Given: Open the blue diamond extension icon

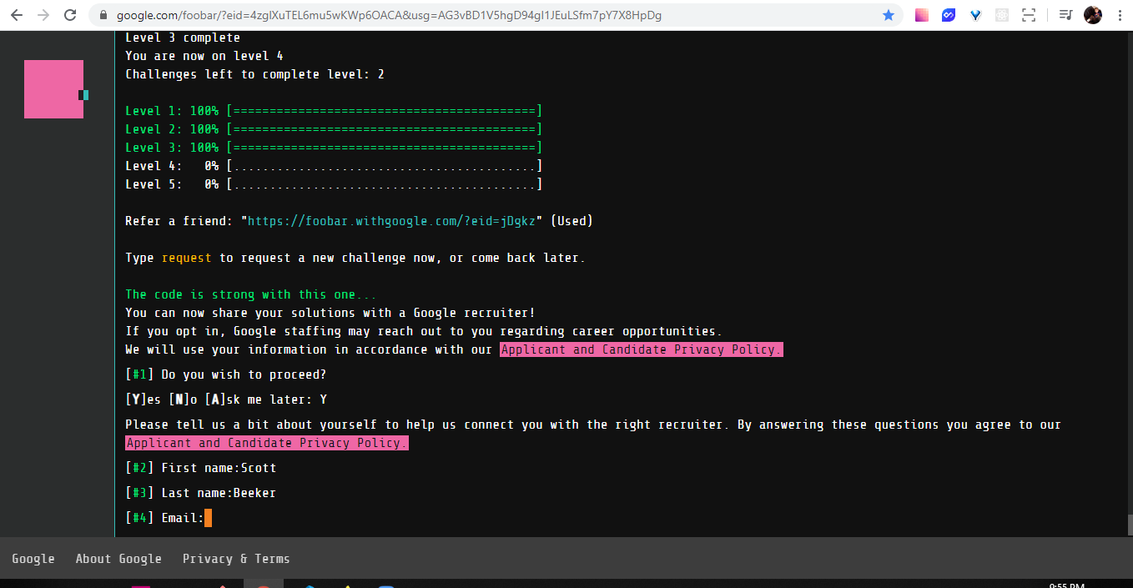Looking at the screenshot, I should pos(975,15).
